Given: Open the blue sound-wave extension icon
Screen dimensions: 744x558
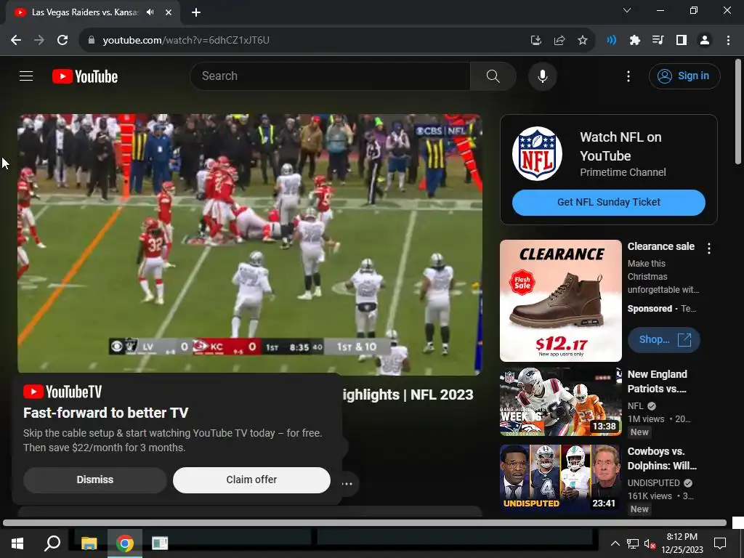Looking at the screenshot, I should pos(611,41).
